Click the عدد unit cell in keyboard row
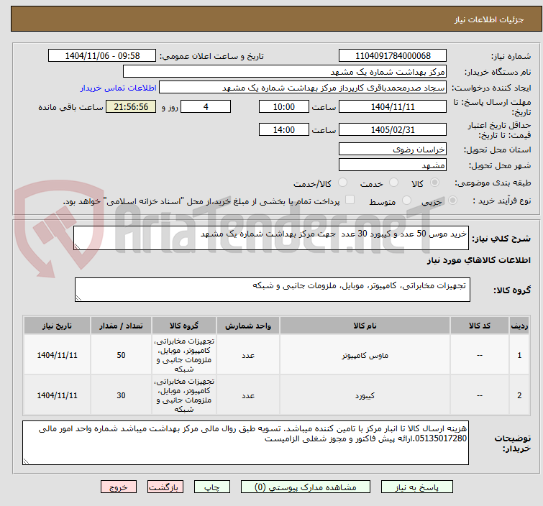The height and width of the screenshot is (506, 543). [248, 395]
